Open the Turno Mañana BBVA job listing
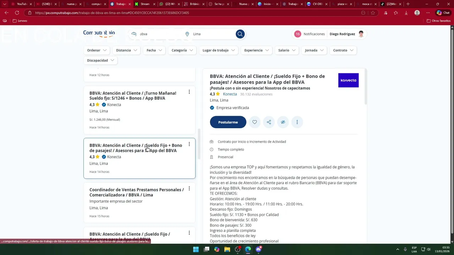Viewport: 454px width, 255px height. click(133, 96)
